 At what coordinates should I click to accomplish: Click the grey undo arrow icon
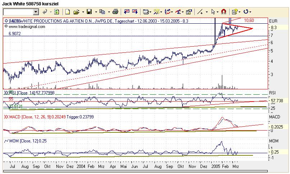click(x=45, y=12)
